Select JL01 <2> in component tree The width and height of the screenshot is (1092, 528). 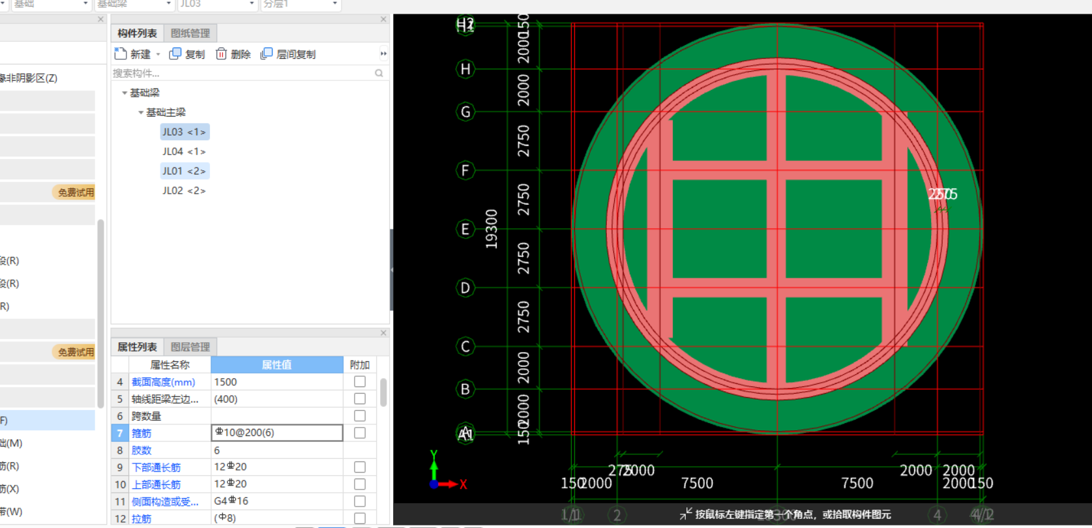(x=184, y=171)
